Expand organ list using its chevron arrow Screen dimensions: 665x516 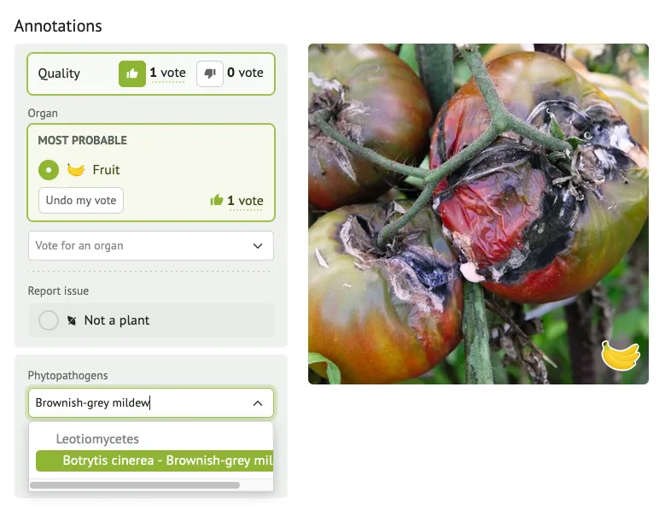pos(258,246)
